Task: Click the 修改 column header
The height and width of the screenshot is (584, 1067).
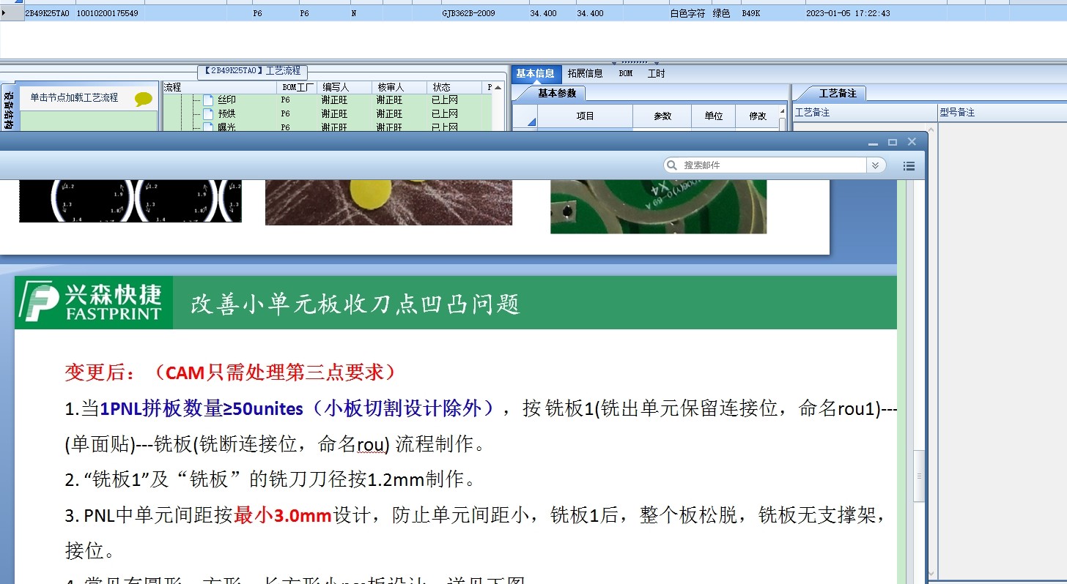Action: (757, 116)
